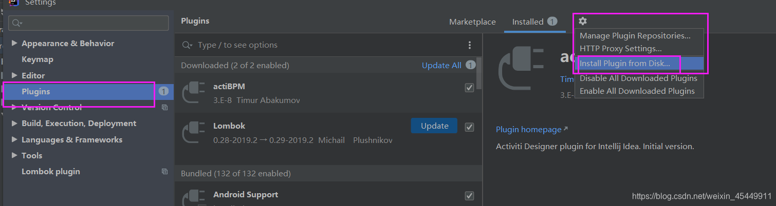
Task: Open the plugins gear settings icon
Action: coord(582,21)
